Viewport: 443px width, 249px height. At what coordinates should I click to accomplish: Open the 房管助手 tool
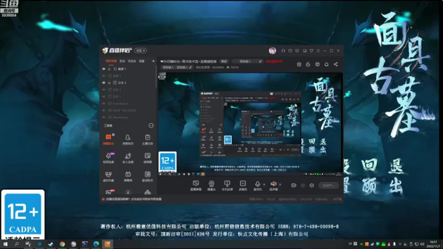coord(128,139)
